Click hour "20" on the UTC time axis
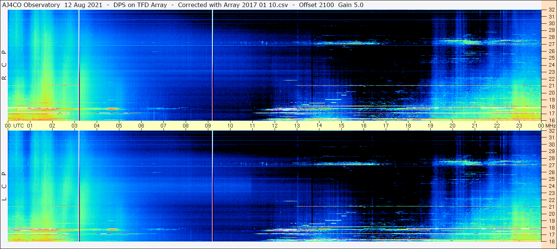Viewport: 557px width, 249px height. click(452, 126)
